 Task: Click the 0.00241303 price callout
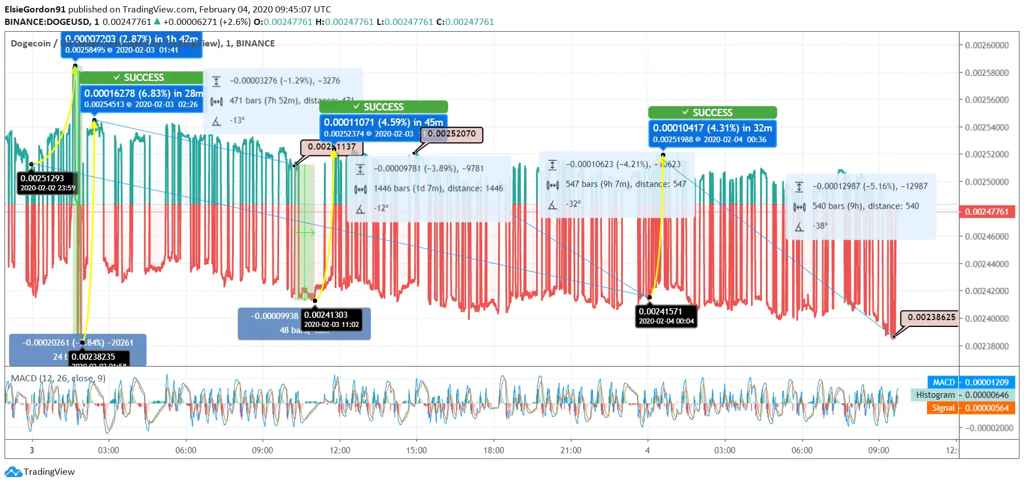pyautogui.click(x=331, y=319)
